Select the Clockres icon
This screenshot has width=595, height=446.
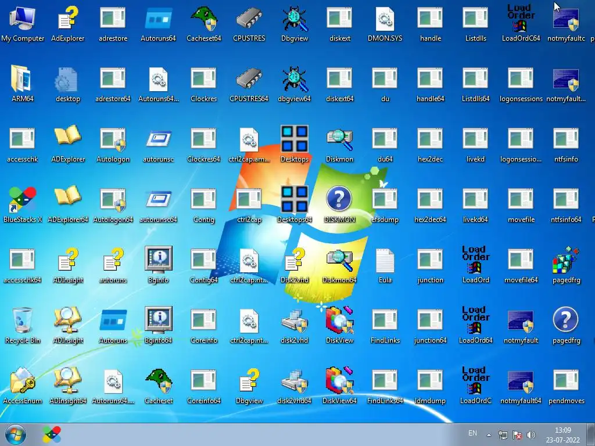coord(204,84)
